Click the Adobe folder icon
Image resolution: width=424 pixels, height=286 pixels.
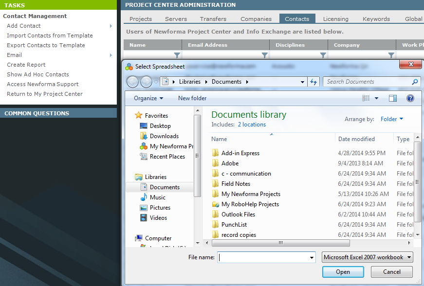coord(215,163)
